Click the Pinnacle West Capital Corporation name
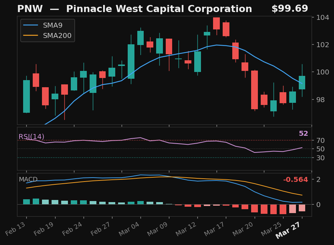Screen dimensions: 334x245 point(159,9)
